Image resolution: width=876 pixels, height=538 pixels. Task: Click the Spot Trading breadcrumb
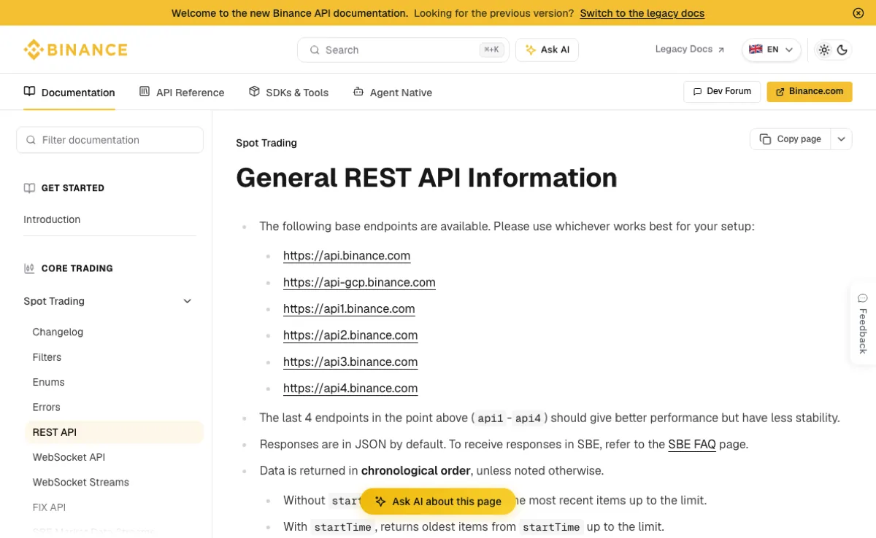coord(266,143)
